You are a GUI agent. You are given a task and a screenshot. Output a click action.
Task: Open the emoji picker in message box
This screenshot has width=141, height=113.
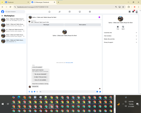(x=97, y=92)
